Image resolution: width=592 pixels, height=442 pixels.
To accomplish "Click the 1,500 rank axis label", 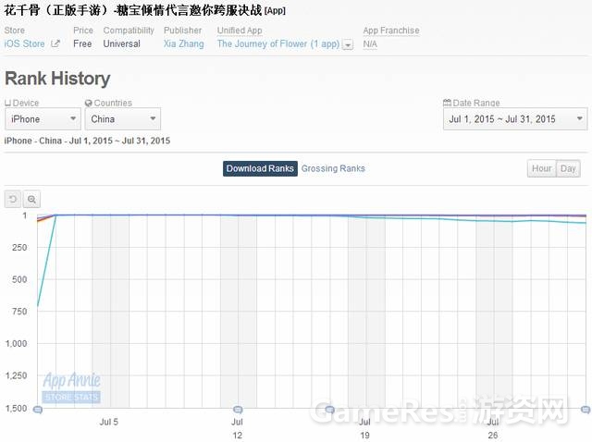I will point(17,409).
